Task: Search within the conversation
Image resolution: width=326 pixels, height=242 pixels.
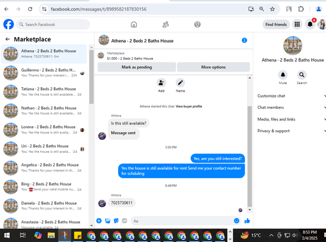Action: pos(302,75)
